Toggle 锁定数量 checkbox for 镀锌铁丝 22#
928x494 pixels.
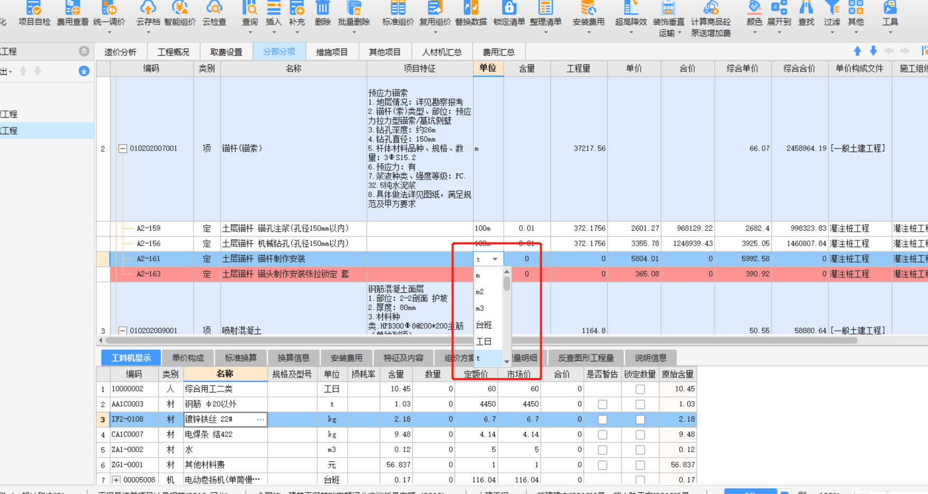pyautogui.click(x=640, y=420)
